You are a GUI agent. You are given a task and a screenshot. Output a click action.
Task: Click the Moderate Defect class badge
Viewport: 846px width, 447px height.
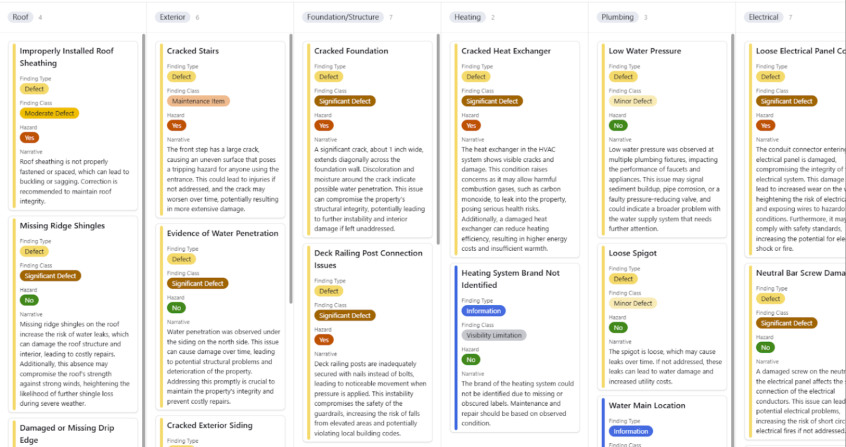pos(49,113)
